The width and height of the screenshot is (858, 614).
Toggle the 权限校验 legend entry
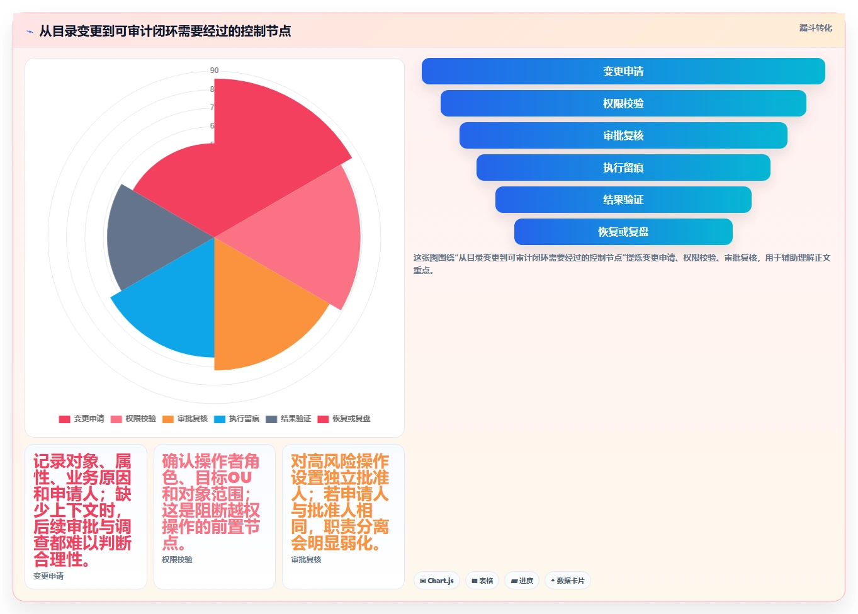click(x=133, y=419)
